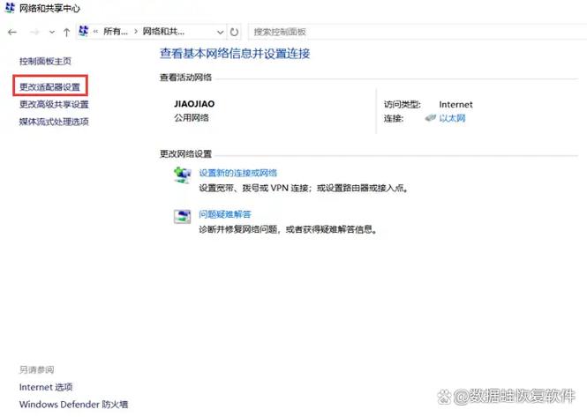The width and height of the screenshot is (587, 417).
Task: Go back with the left arrow
Action: click(12, 32)
